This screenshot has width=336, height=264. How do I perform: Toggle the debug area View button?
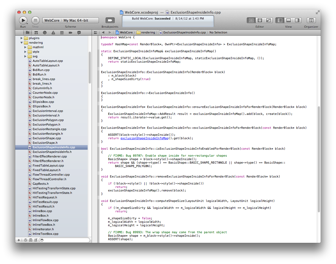288,20
